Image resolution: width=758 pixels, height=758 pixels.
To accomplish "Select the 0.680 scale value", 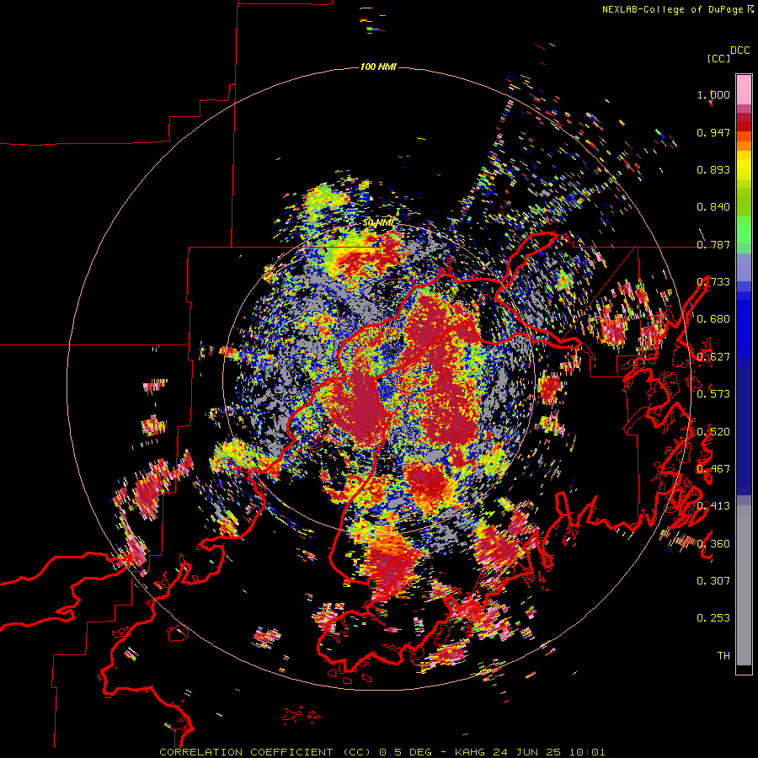I will (713, 319).
